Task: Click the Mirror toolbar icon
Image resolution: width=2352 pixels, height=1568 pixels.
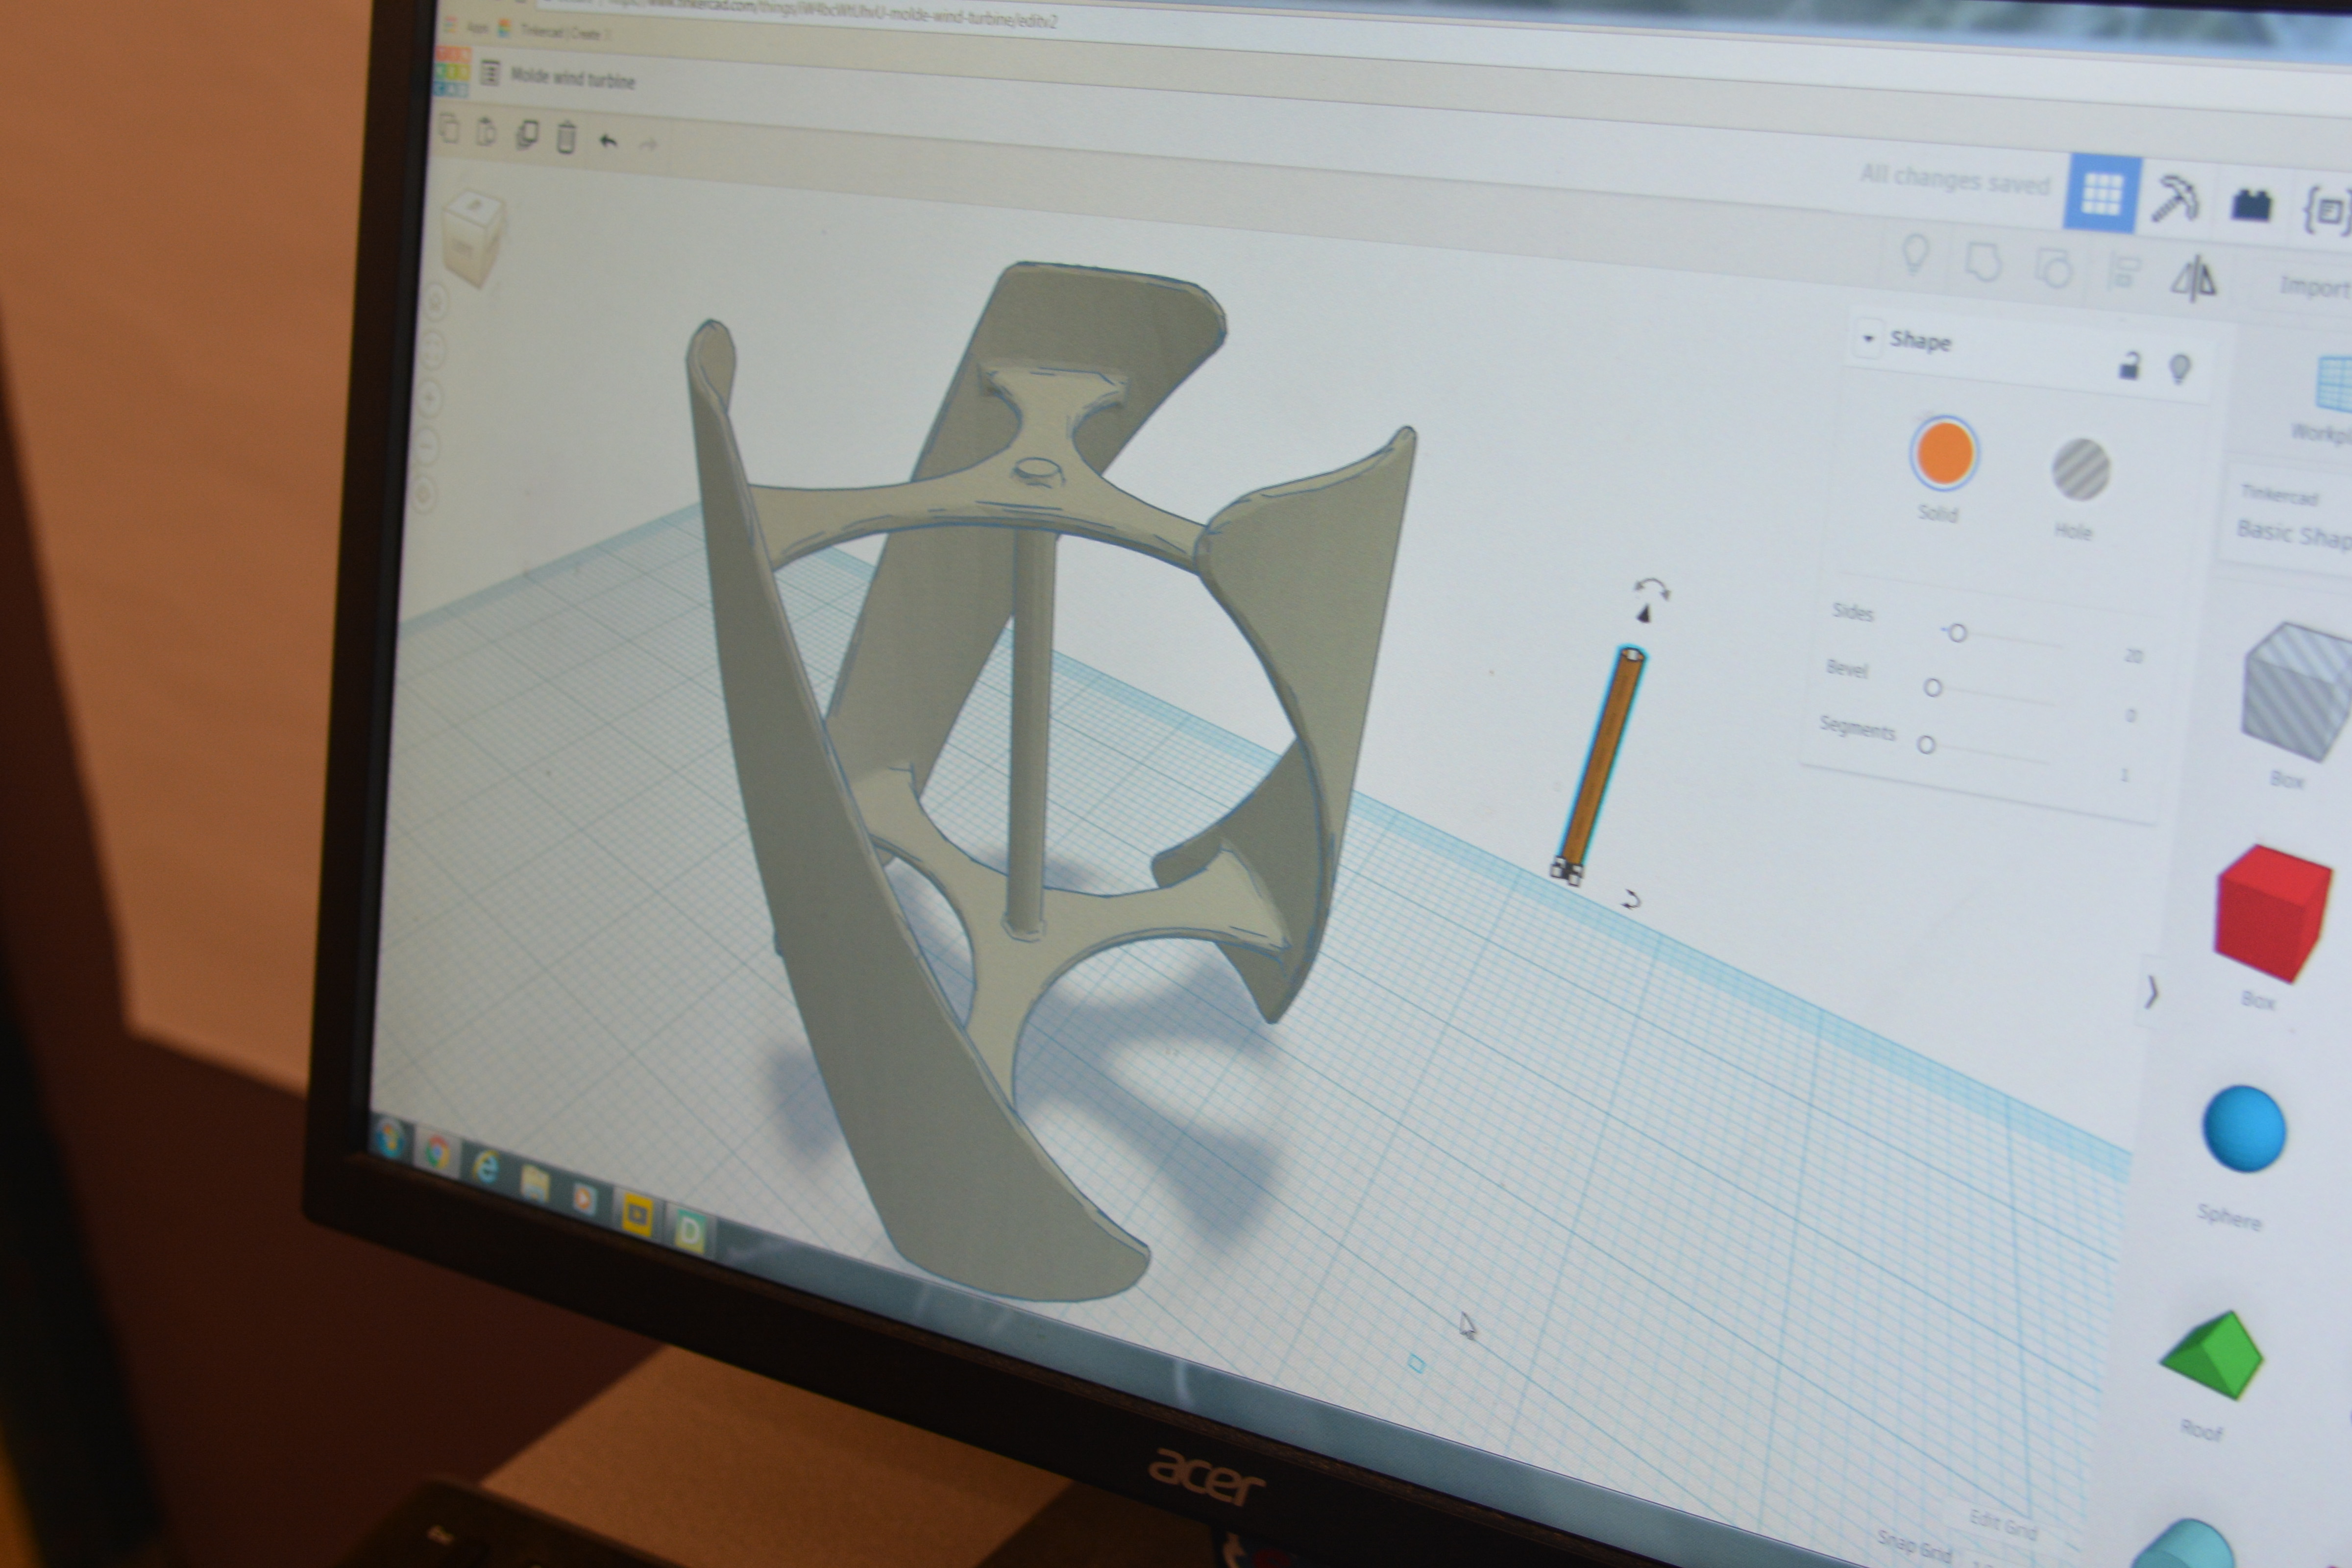Action: point(2194,278)
